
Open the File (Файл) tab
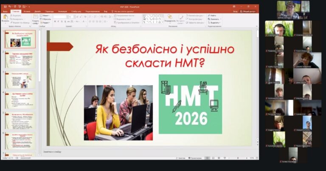click(5, 11)
